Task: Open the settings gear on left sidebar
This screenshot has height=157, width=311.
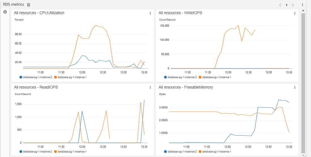Action: pos(5,12)
